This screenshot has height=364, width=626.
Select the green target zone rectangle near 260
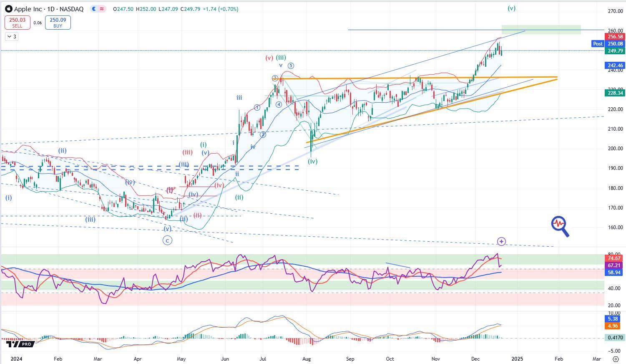(x=541, y=30)
